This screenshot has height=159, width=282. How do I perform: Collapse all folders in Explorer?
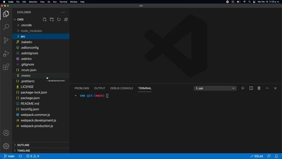click(x=66, y=19)
